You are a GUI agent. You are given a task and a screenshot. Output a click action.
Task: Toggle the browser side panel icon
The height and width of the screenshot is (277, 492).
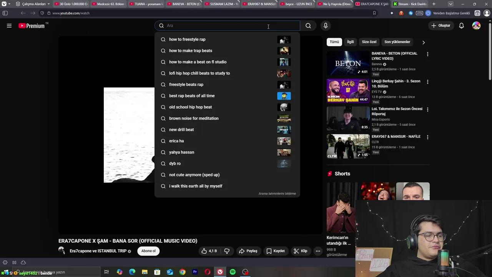coord(5,13)
